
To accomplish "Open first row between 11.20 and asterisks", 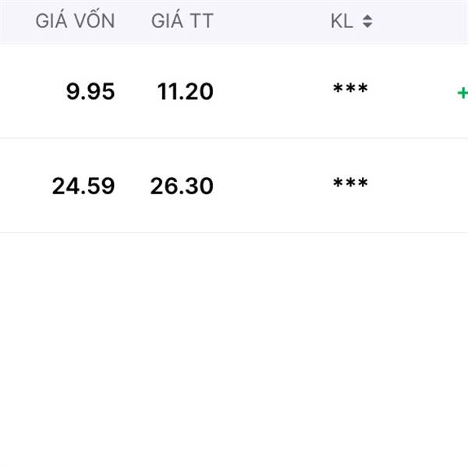I will pyautogui.click(x=273, y=91).
